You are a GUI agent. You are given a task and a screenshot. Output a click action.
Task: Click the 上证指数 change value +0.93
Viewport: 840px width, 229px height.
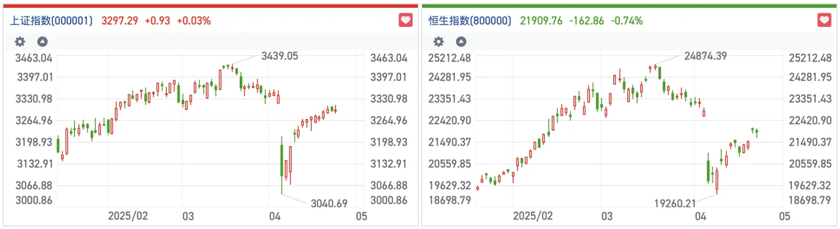[158, 21]
